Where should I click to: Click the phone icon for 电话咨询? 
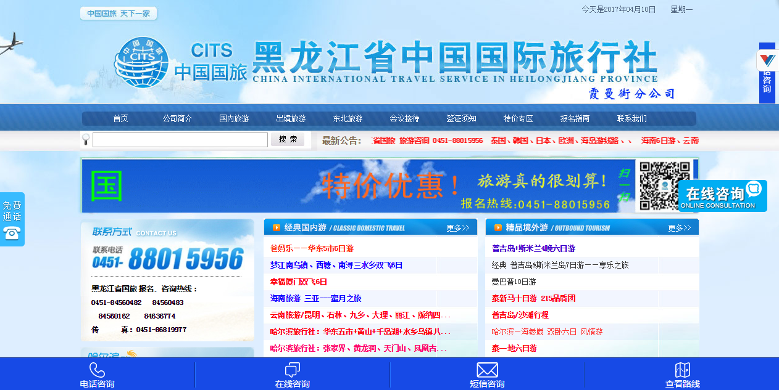coord(97,370)
